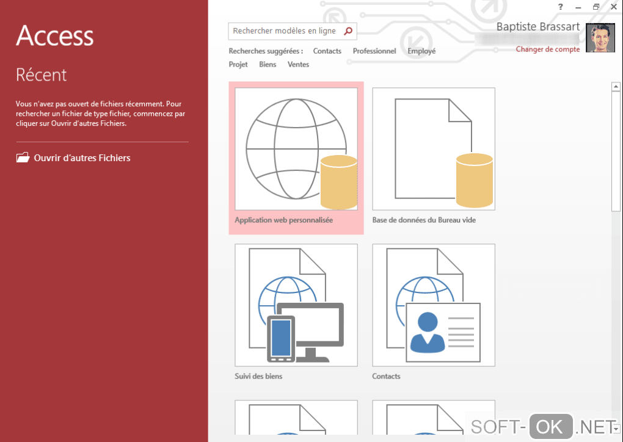Click the Changer de compte link

point(547,49)
